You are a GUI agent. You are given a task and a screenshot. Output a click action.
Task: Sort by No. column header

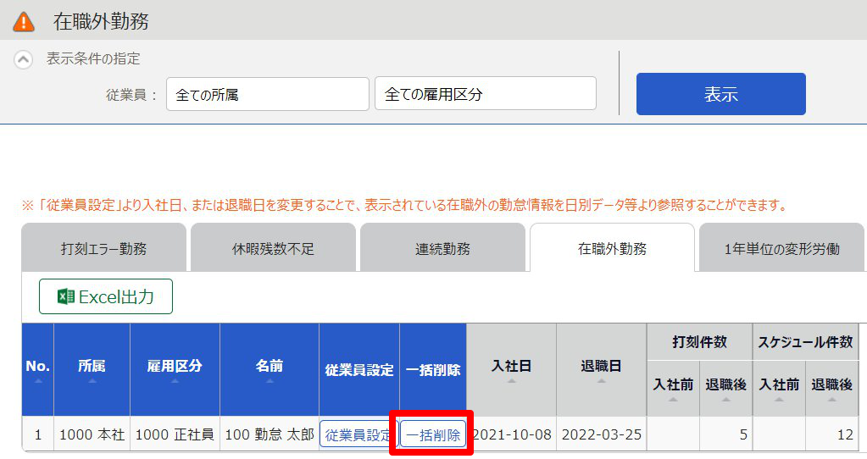(x=37, y=369)
